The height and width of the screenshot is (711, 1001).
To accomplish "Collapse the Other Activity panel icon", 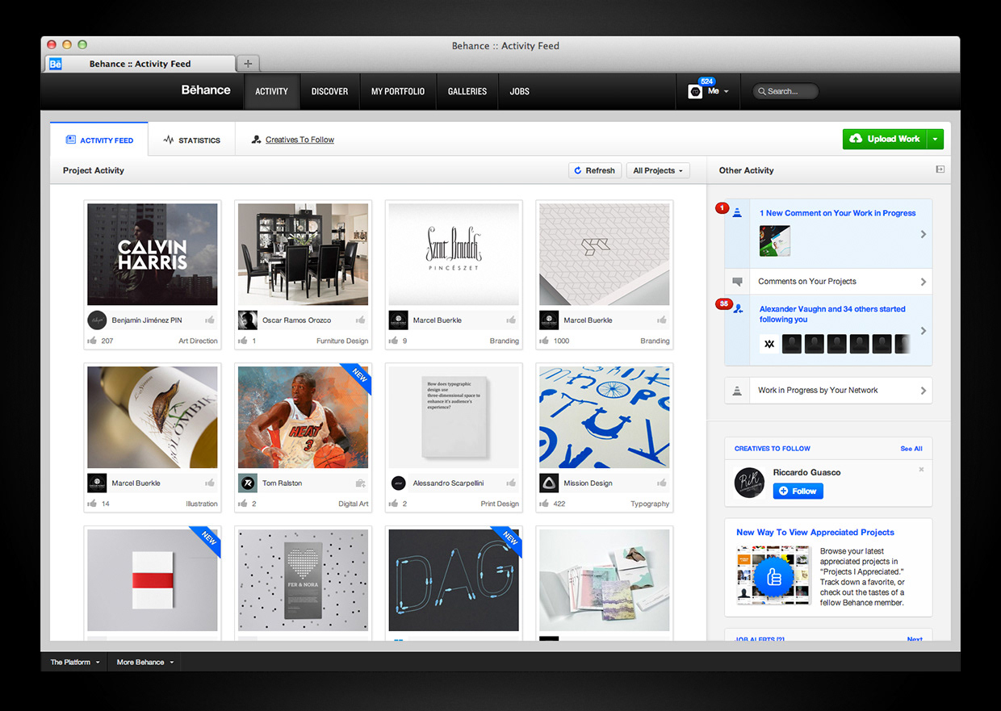I will click(940, 169).
